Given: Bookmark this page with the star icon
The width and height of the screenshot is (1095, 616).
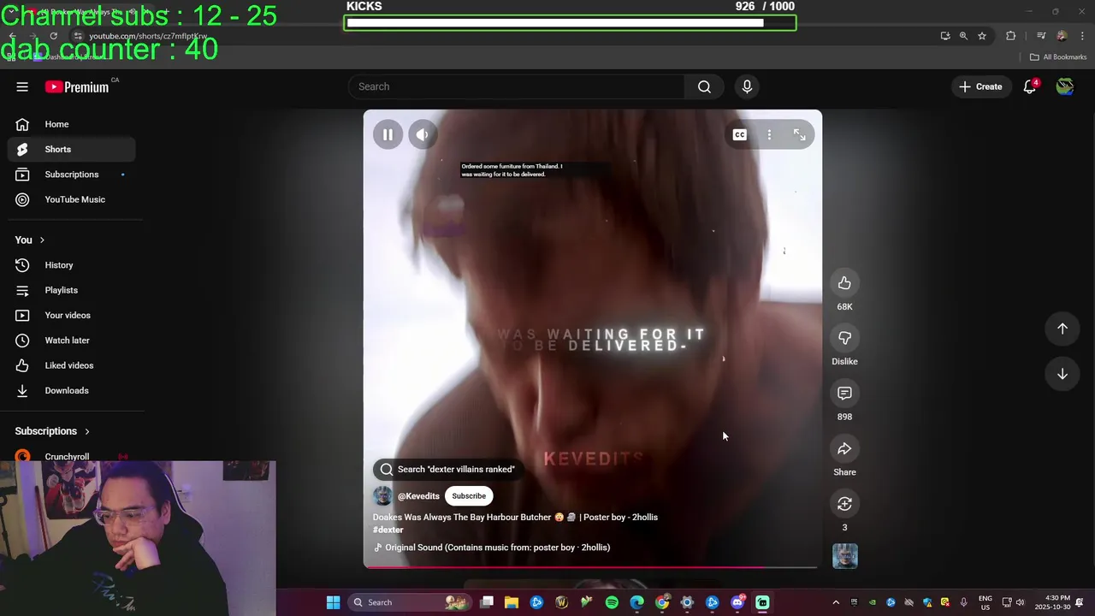Looking at the screenshot, I should tap(982, 36).
